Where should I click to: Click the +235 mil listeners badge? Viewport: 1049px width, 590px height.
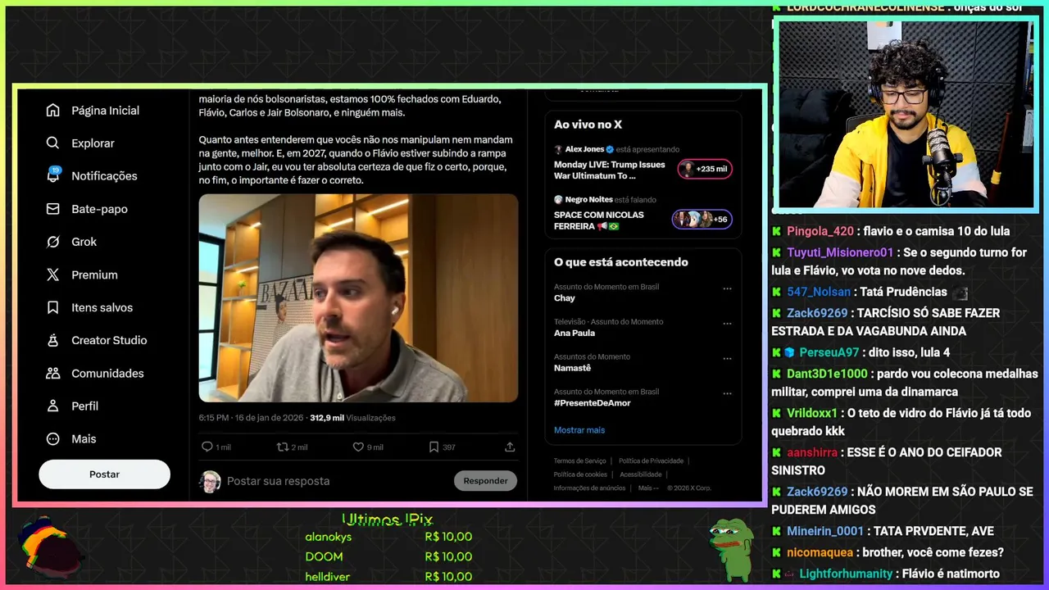pos(705,169)
